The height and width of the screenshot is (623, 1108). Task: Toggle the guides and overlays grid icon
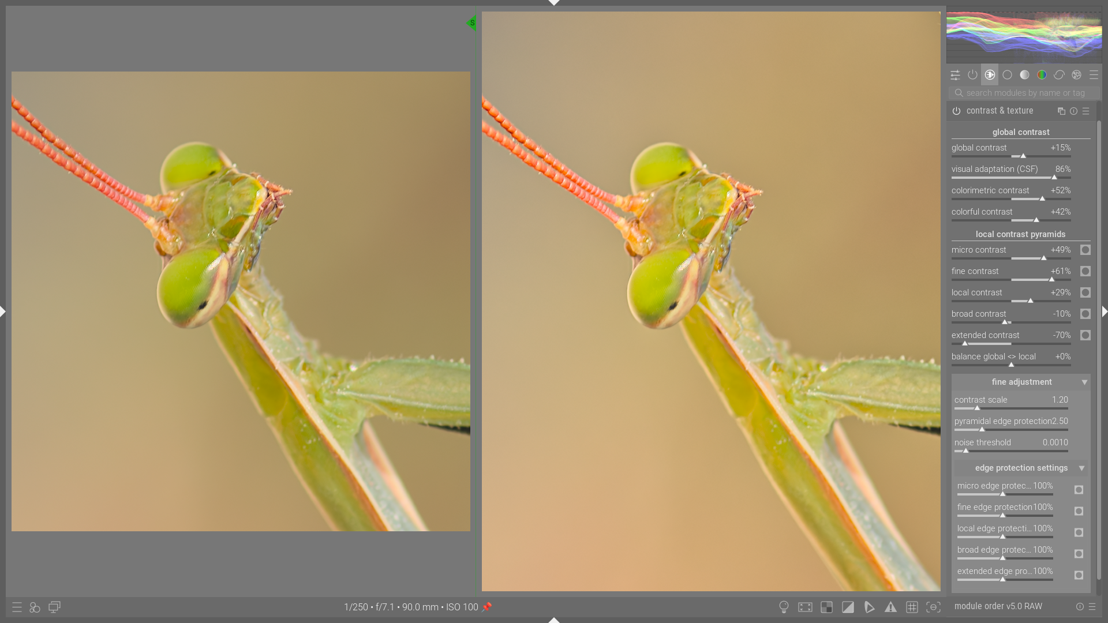pyautogui.click(x=912, y=607)
